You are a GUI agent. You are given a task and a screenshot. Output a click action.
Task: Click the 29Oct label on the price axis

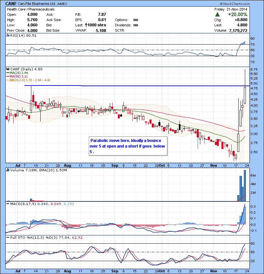160,165
